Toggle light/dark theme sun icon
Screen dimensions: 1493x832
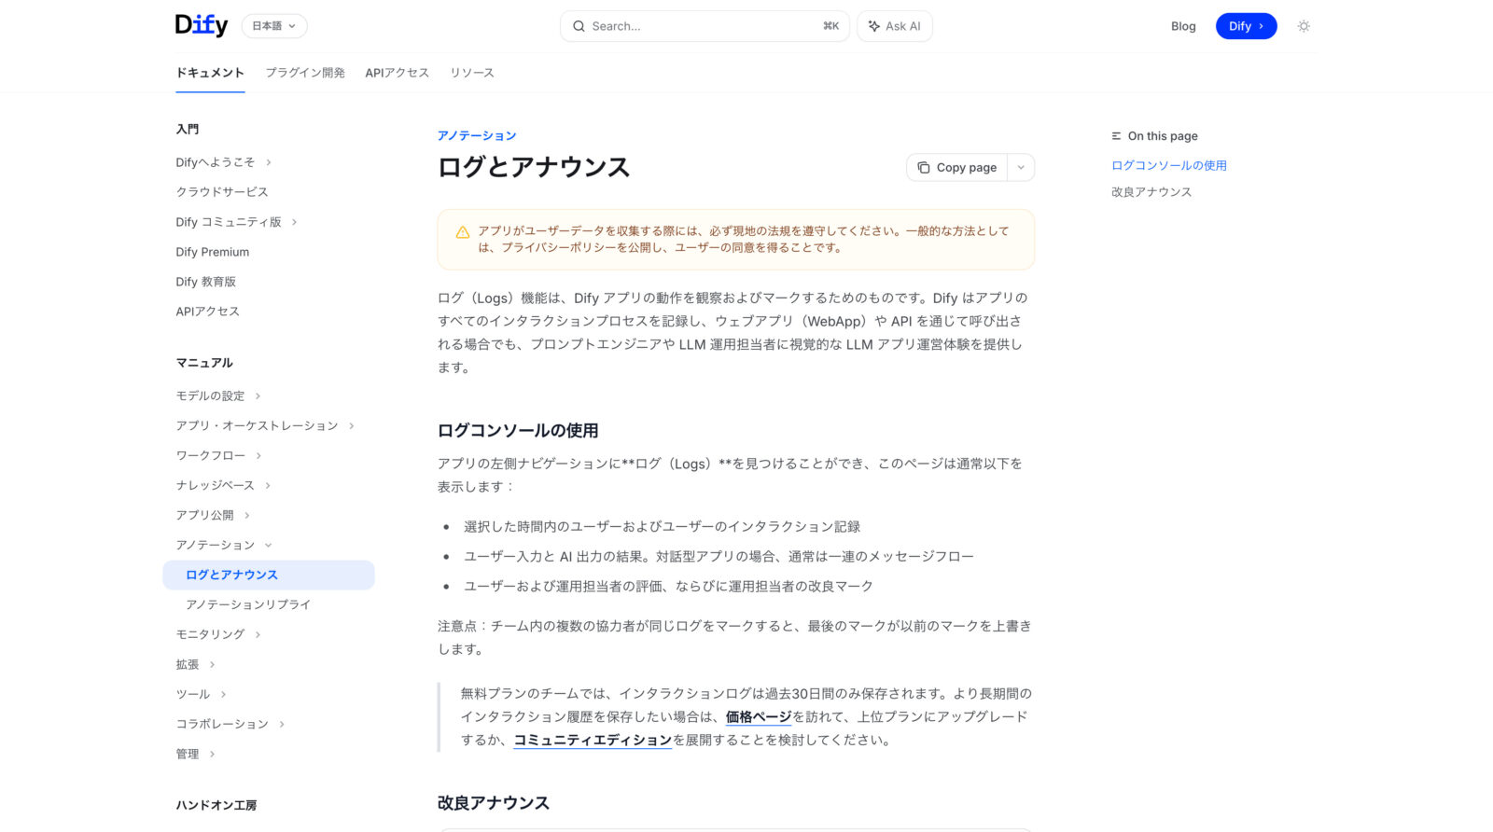coord(1304,26)
